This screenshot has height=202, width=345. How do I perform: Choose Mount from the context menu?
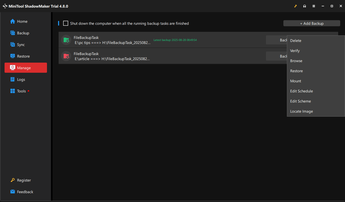pos(295,81)
